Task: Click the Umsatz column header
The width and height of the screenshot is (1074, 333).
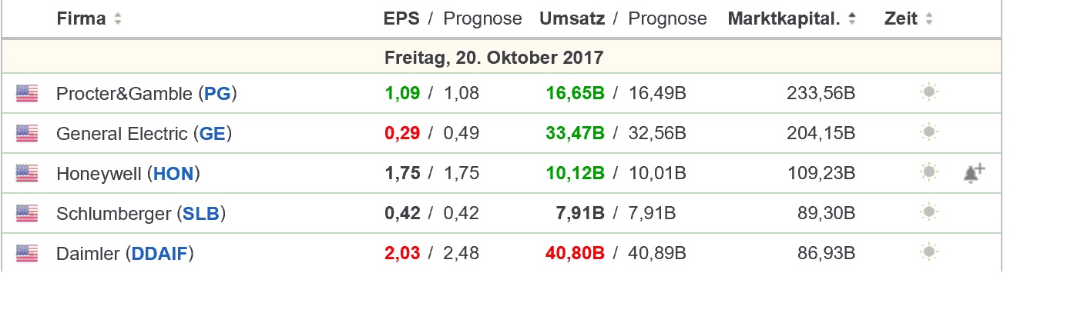Action: click(572, 19)
